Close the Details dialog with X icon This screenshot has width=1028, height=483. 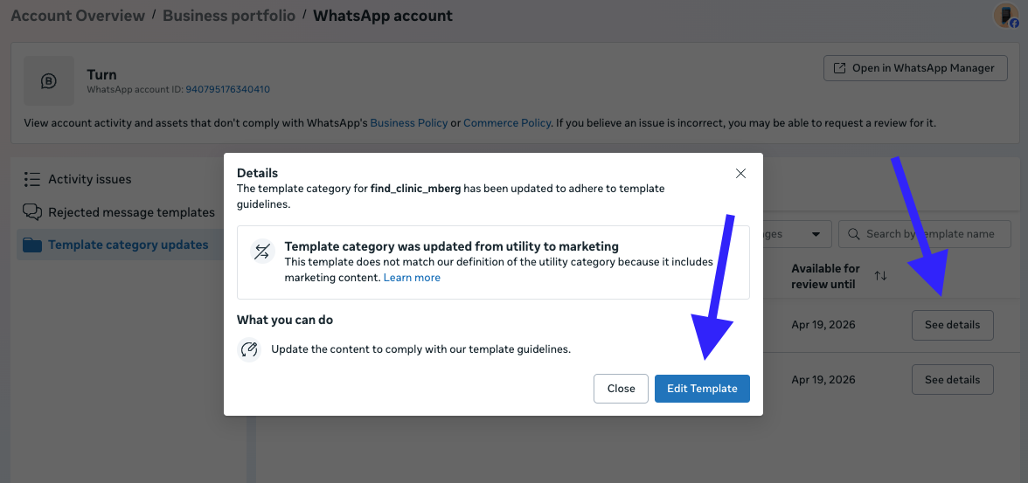(740, 174)
